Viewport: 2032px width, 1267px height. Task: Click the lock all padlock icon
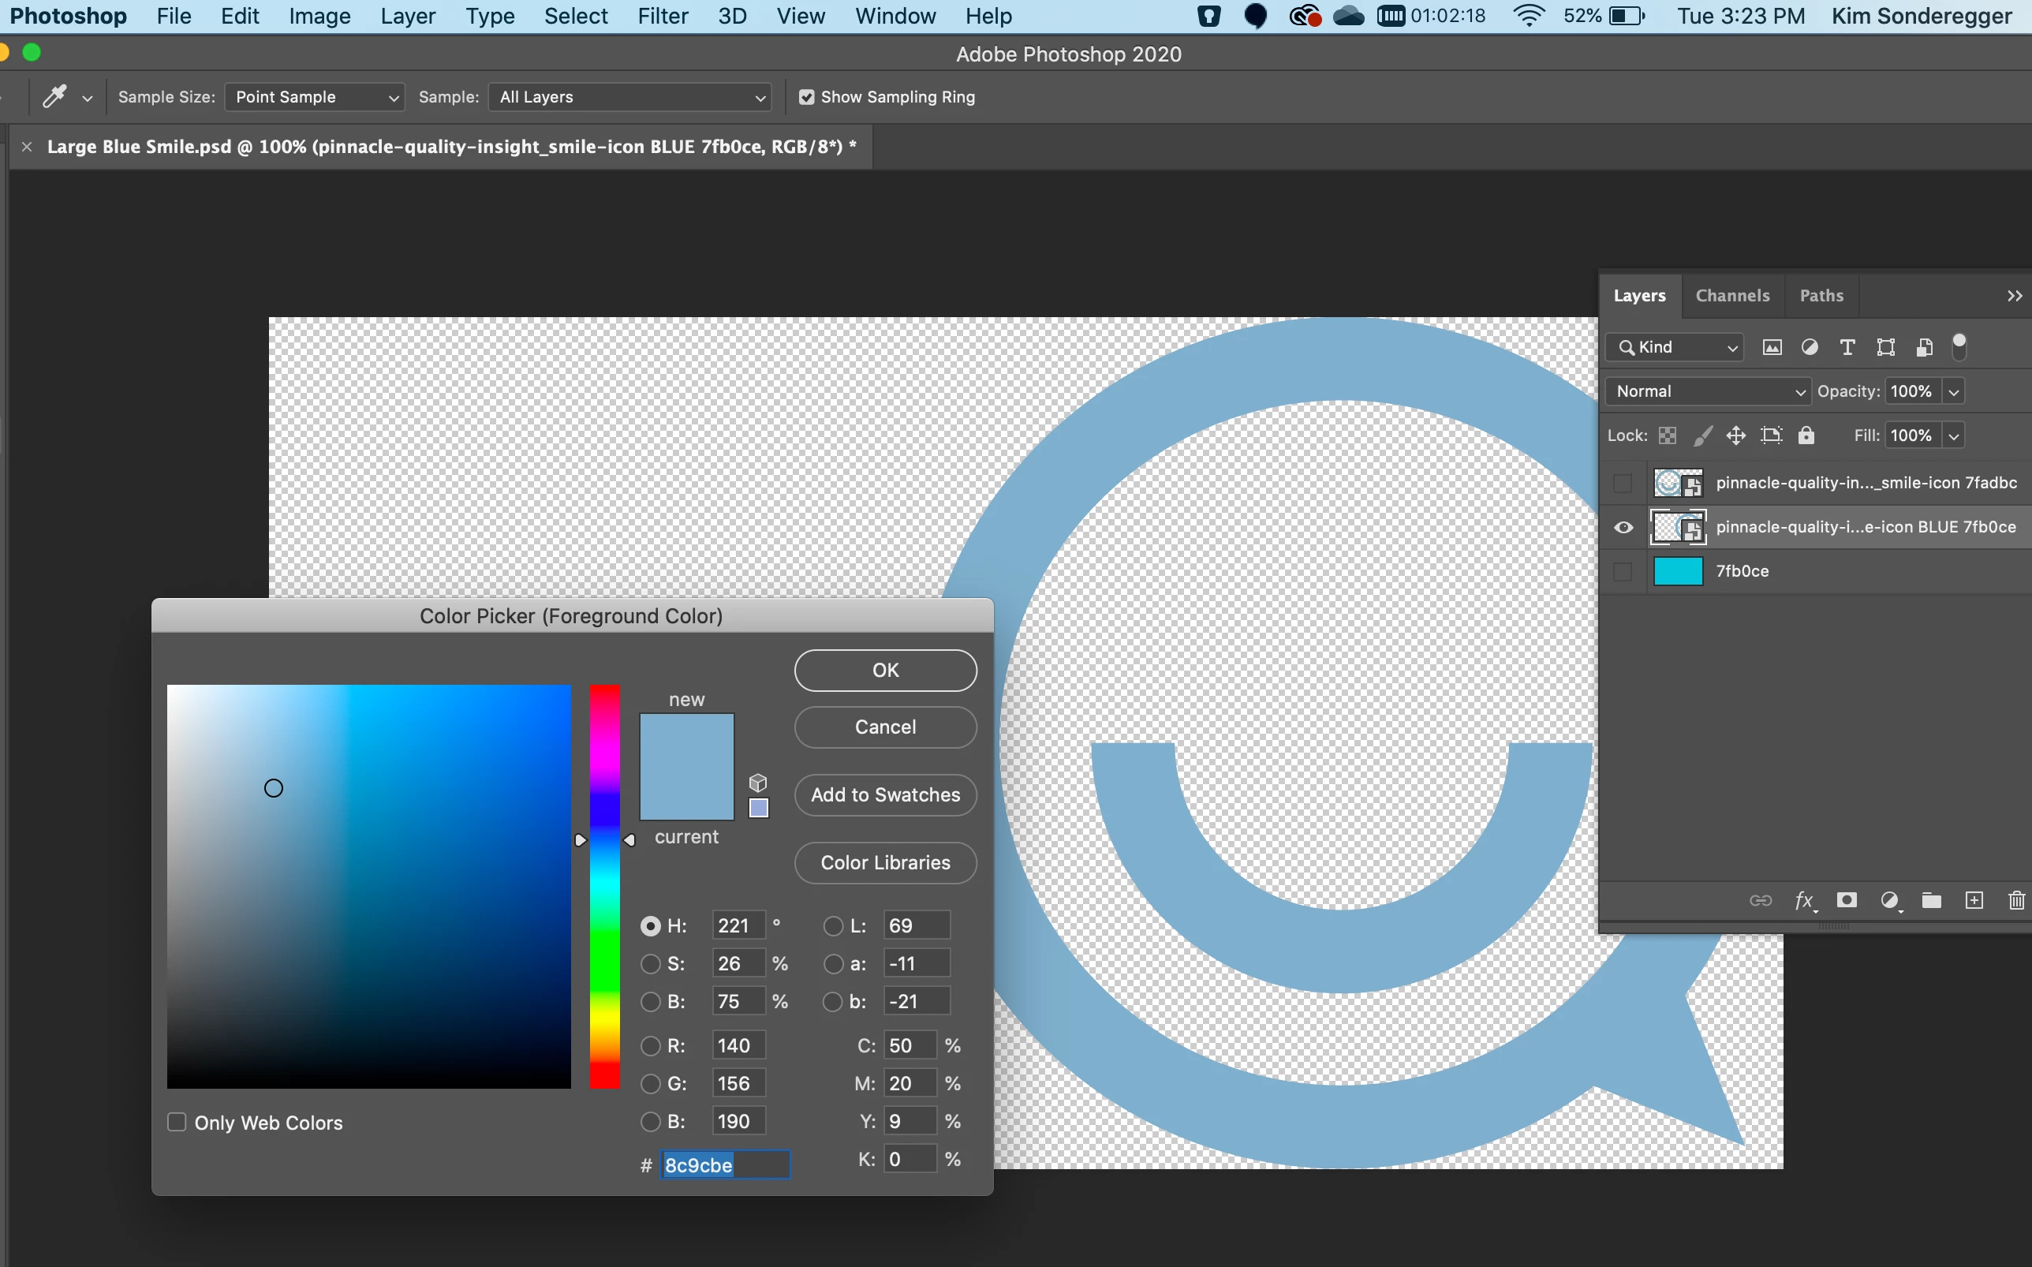pyautogui.click(x=1806, y=435)
